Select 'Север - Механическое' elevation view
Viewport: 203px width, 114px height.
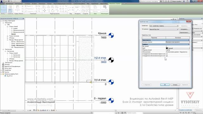(18, 46)
